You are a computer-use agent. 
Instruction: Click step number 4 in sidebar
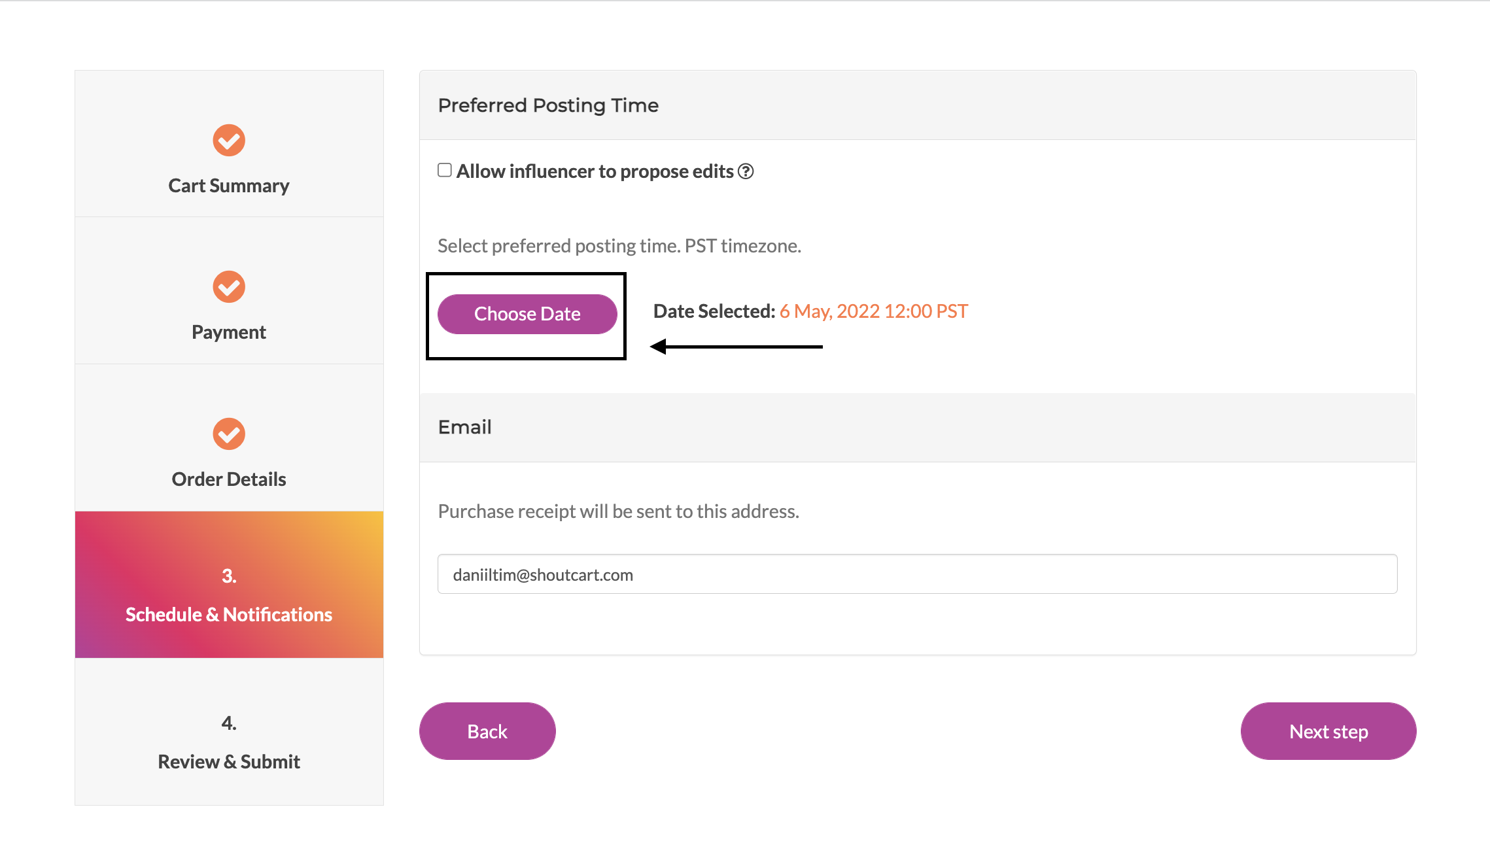click(x=229, y=723)
